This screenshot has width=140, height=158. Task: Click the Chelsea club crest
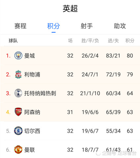pyautogui.click(x=18, y=131)
